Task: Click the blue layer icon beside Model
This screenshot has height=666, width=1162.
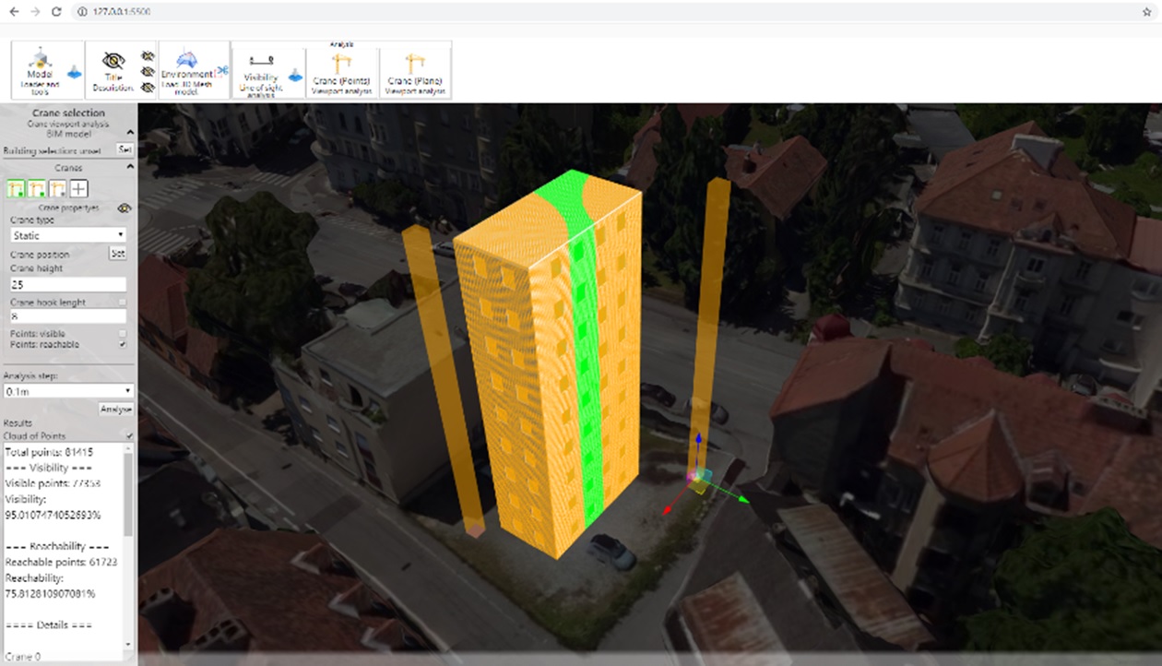Action: [x=75, y=72]
